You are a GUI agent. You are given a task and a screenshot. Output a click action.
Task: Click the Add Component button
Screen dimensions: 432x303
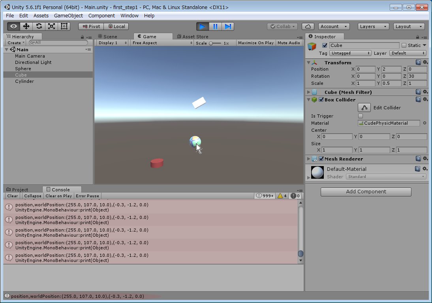(x=366, y=192)
